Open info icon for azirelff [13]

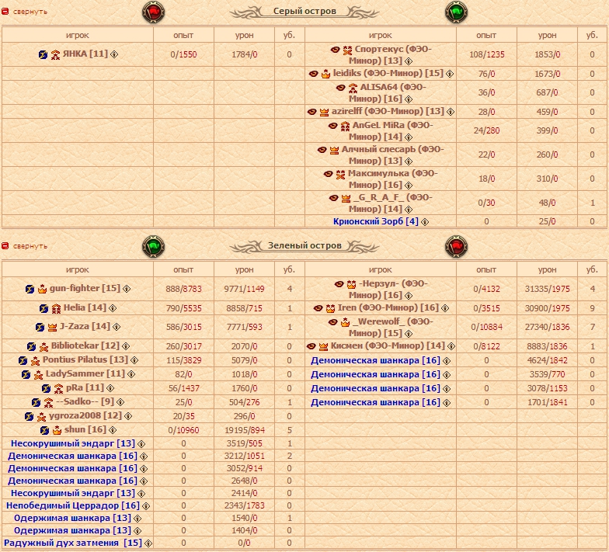[x=451, y=112]
